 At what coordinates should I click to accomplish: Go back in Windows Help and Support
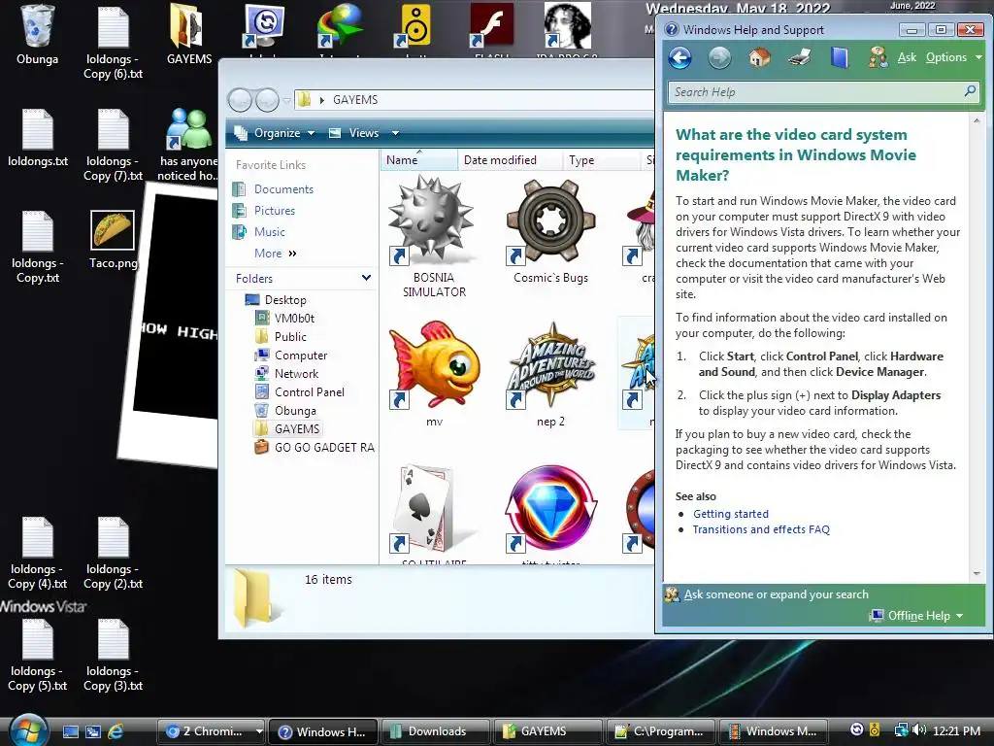click(679, 58)
